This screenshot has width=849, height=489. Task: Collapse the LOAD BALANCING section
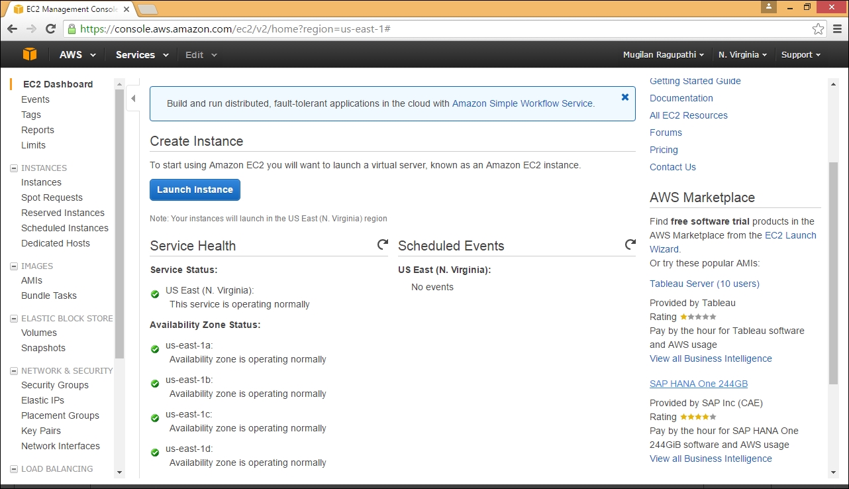pos(14,469)
